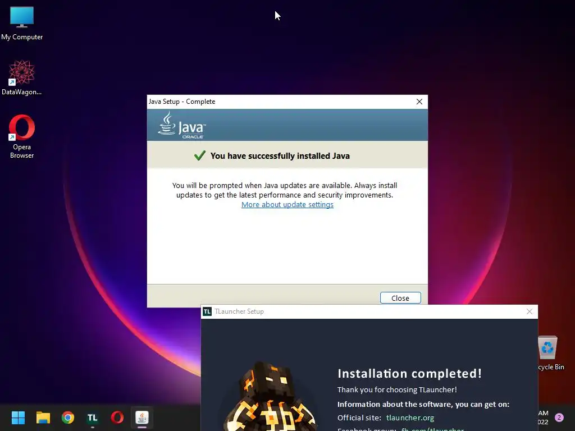Click the 'Java Setup - Complete' title
Viewport: 575px width, 431px height.
coord(182,102)
